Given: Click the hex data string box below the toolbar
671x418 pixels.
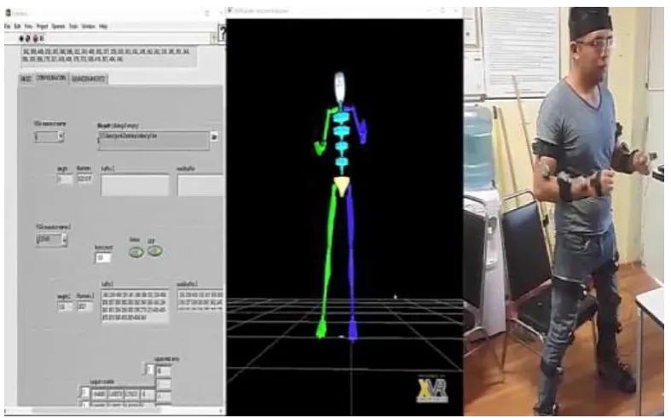Looking at the screenshot, I should pyautogui.click(x=109, y=56).
